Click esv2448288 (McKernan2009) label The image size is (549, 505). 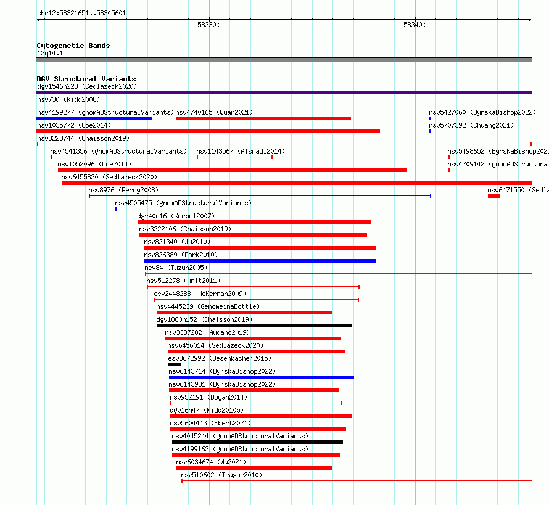(x=200, y=294)
